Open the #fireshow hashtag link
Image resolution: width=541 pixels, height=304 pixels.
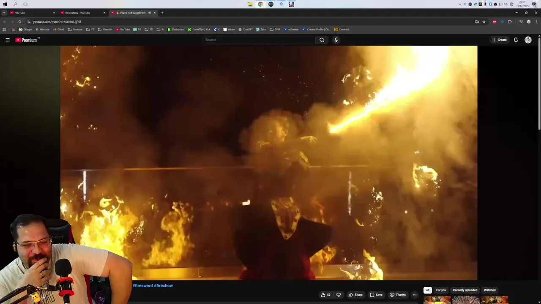coord(163,286)
